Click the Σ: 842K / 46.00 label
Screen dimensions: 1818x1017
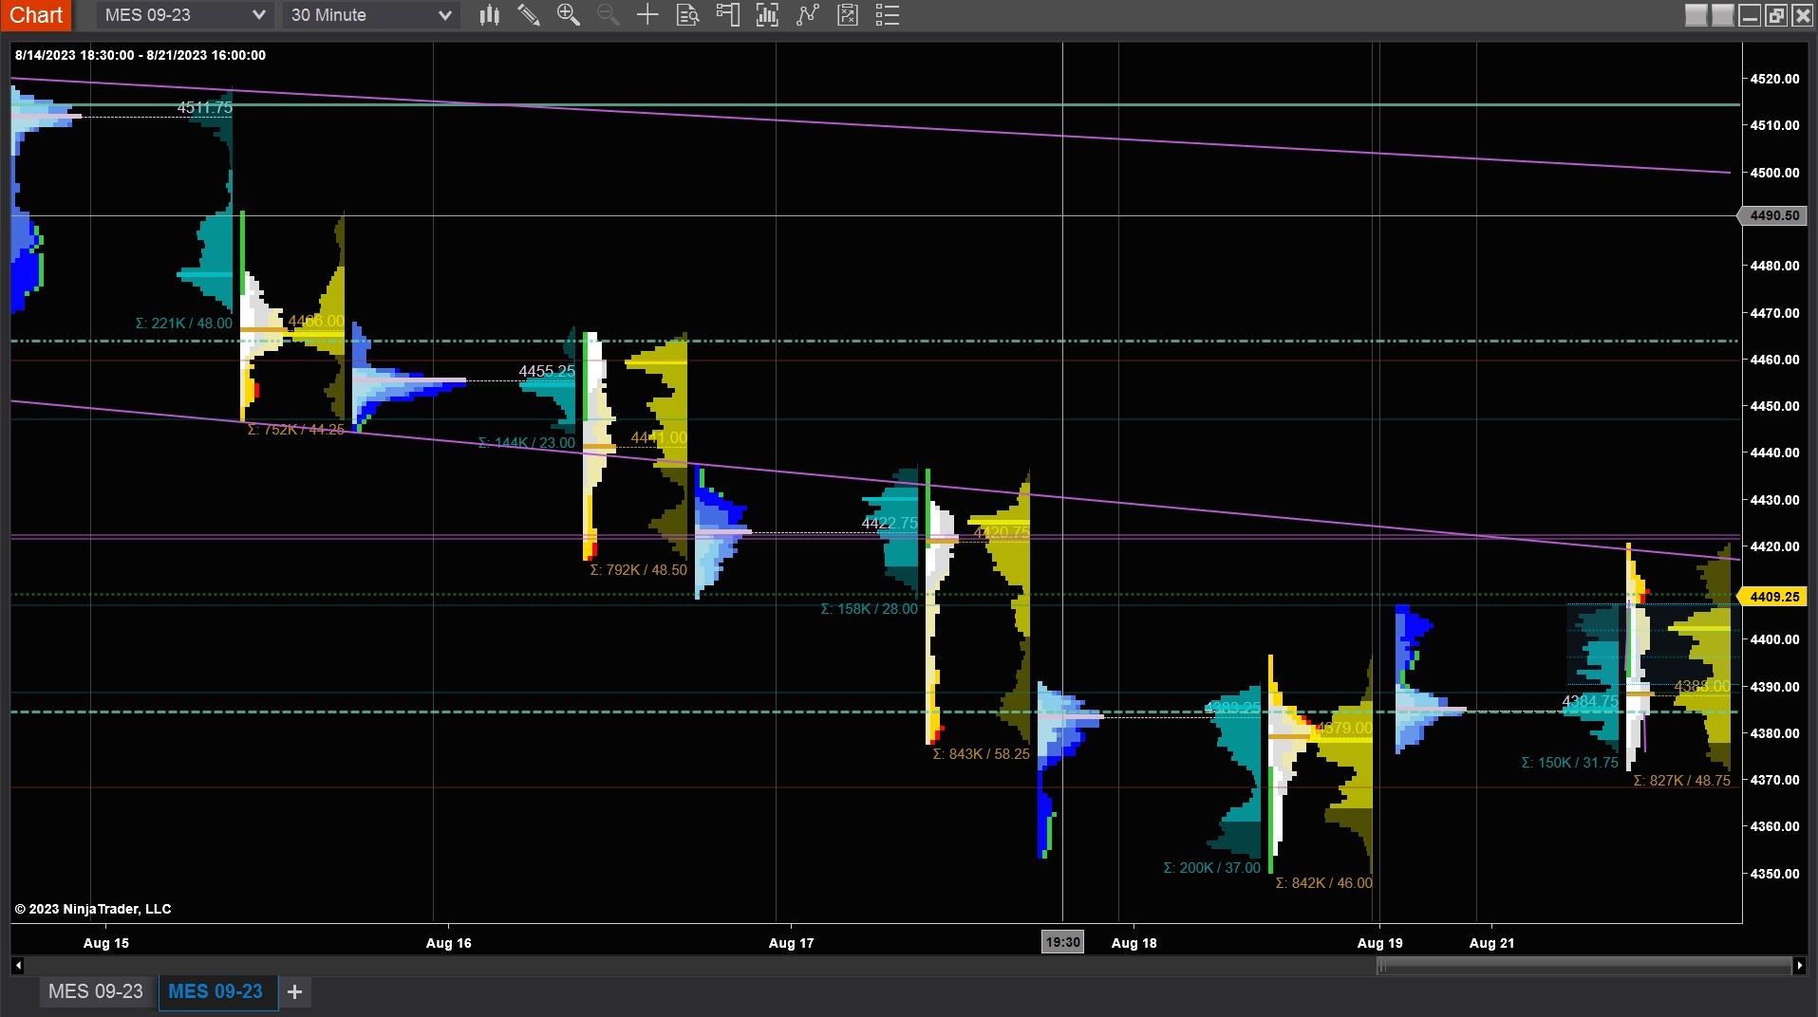coord(1324,883)
